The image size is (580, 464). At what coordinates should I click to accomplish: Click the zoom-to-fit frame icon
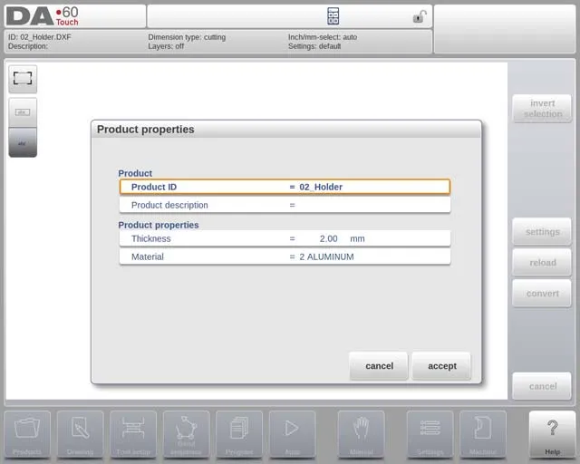tap(23, 79)
